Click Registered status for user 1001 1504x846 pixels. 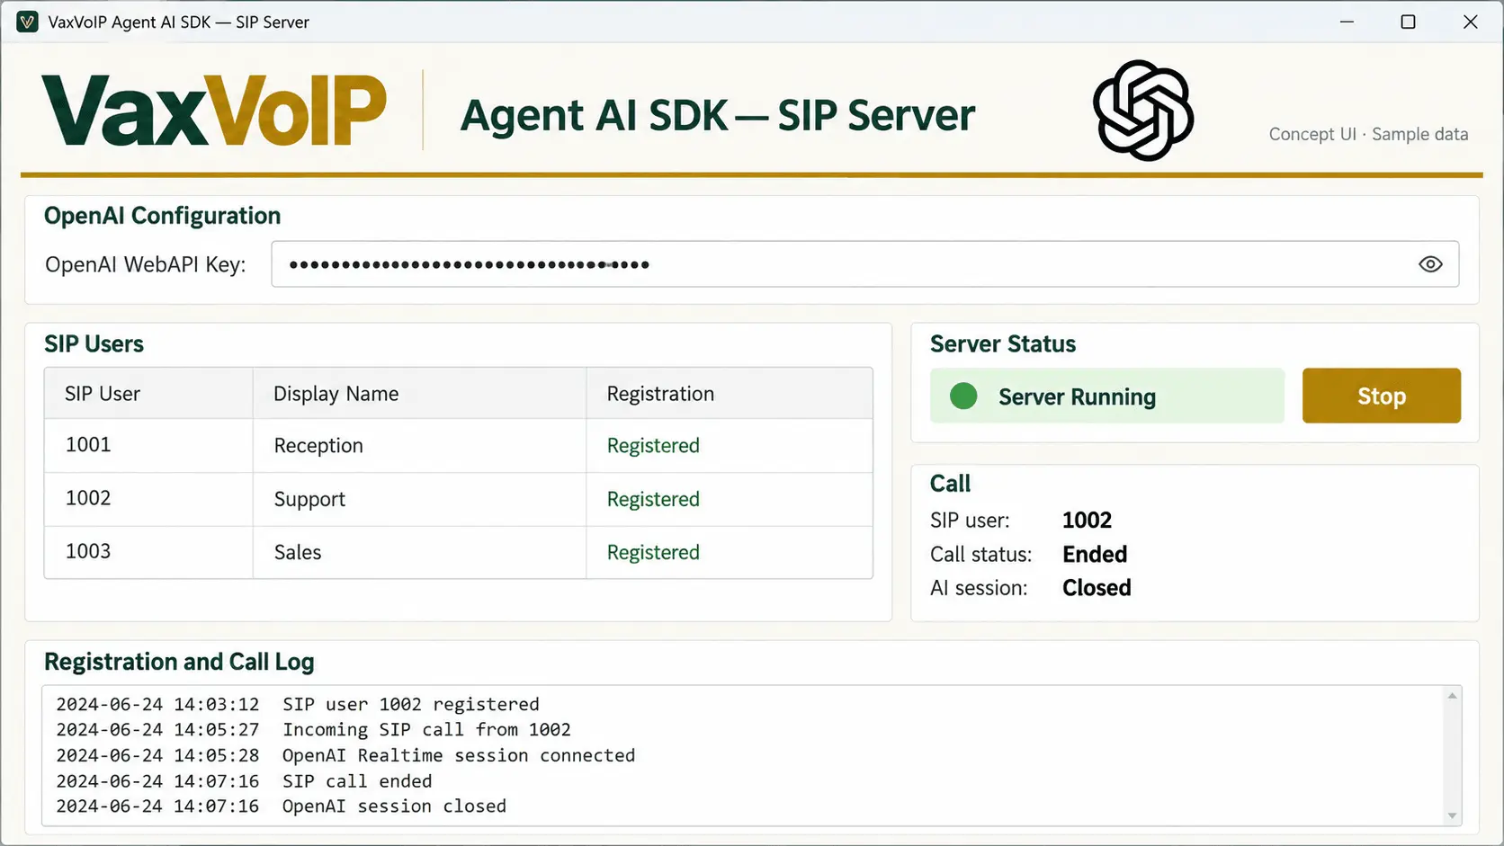click(x=653, y=445)
